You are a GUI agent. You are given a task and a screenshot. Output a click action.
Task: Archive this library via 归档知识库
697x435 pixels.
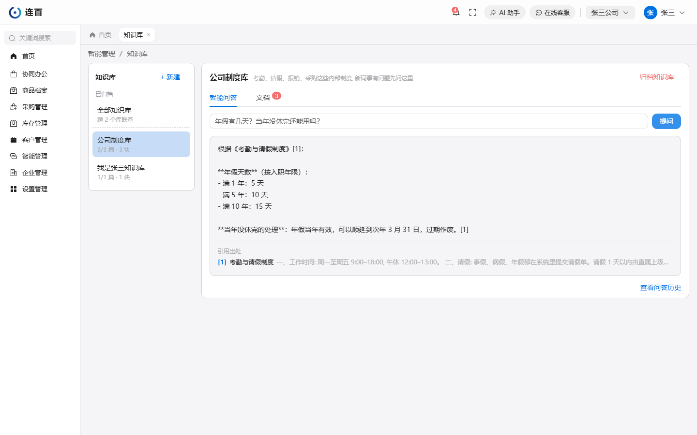(x=657, y=77)
